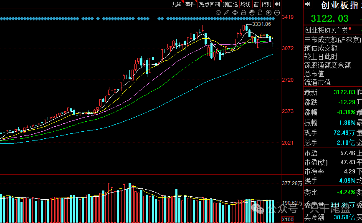Viewport: 362px width, 223px height.
Task: Open the 九转 indicator tab
Action: coord(177,4)
